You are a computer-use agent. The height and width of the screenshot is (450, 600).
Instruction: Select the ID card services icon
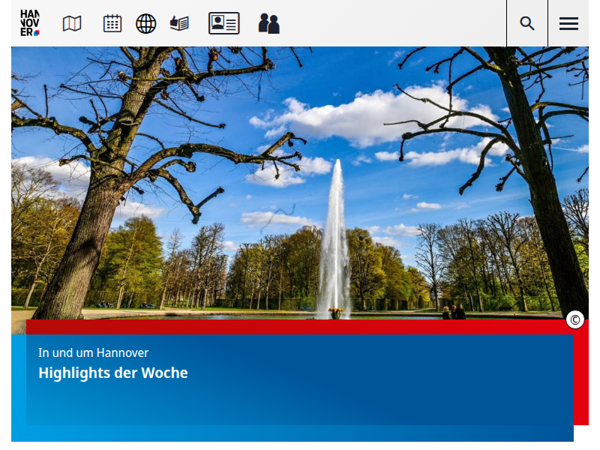tap(223, 23)
